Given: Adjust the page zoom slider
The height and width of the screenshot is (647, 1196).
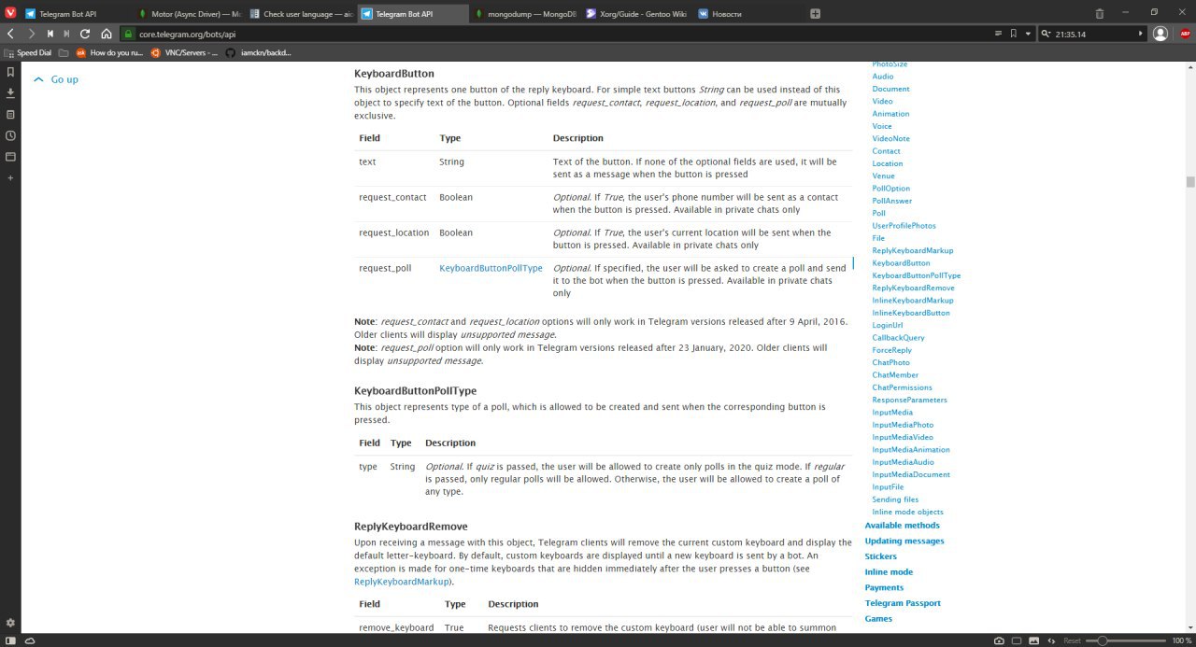Looking at the screenshot, I should [1127, 640].
